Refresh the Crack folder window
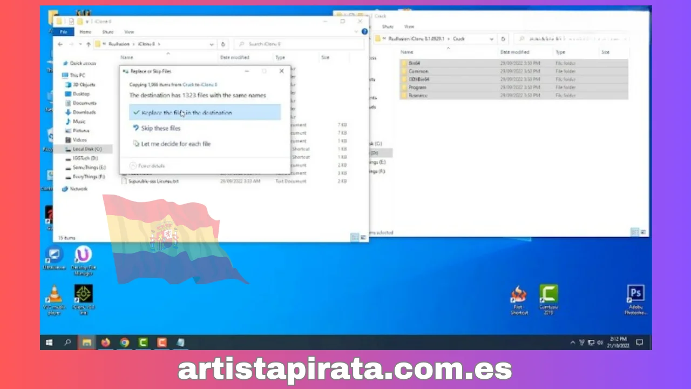This screenshot has width=691, height=389. 503,39
